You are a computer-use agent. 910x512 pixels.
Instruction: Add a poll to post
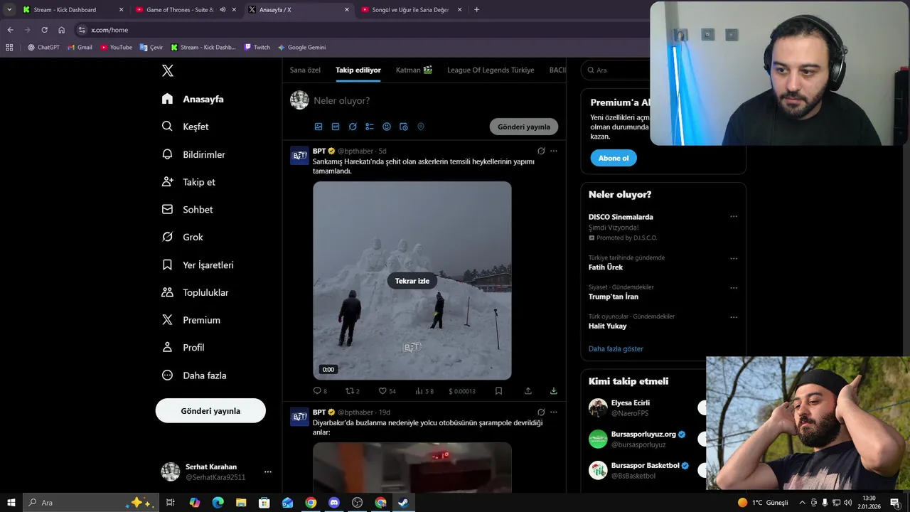[x=370, y=127]
